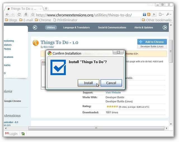Click the horizontal scrollbar thumb

(x=96, y=128)
